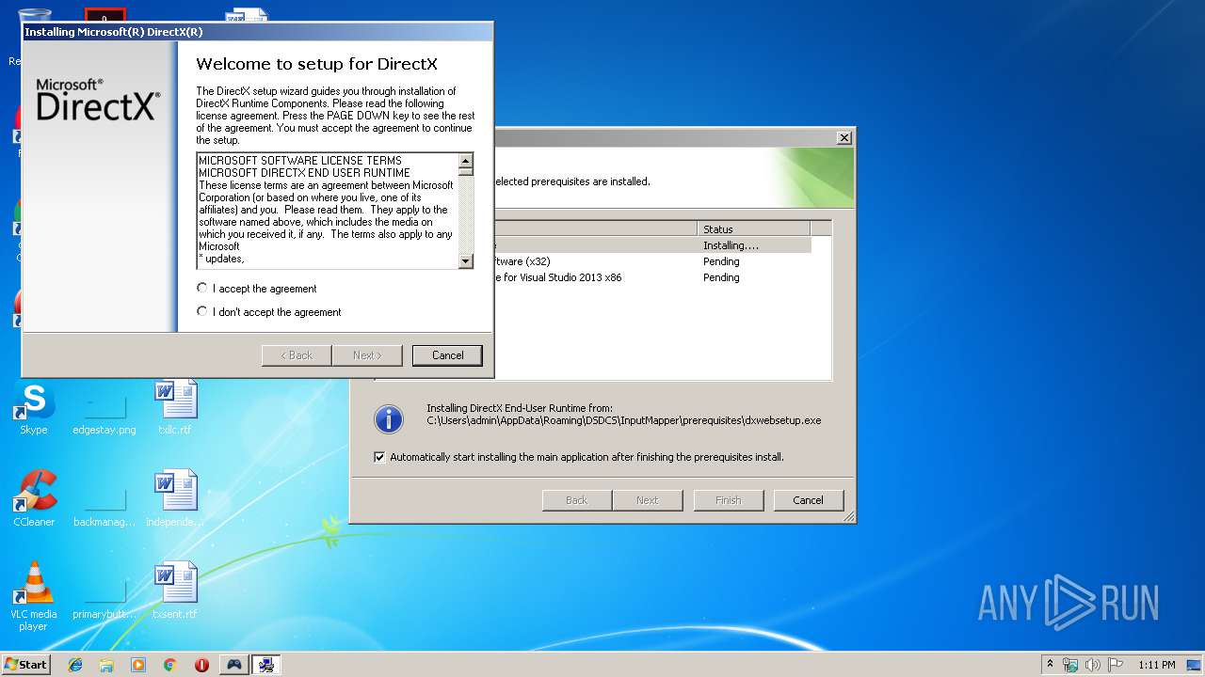Select the row with Installing.... status
Viewport: 1205px width, 677px height.
pos(651,245)
